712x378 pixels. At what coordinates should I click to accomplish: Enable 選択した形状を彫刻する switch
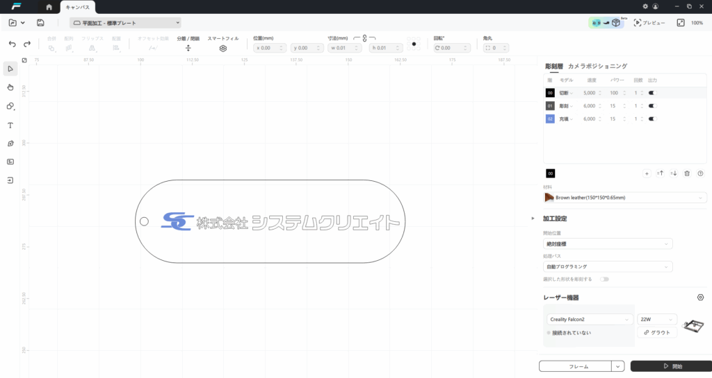604,280
